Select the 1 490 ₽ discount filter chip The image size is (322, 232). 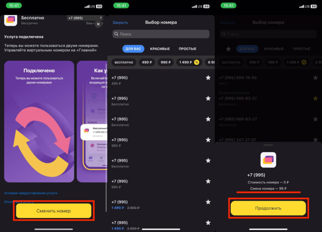click(189, 62)
